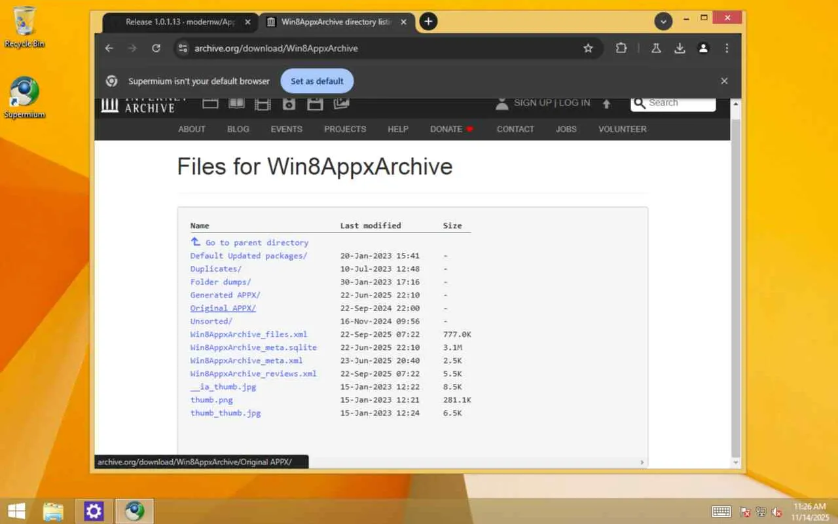
Task: Open the BLOG menu item
Action: tap(238, 129)
